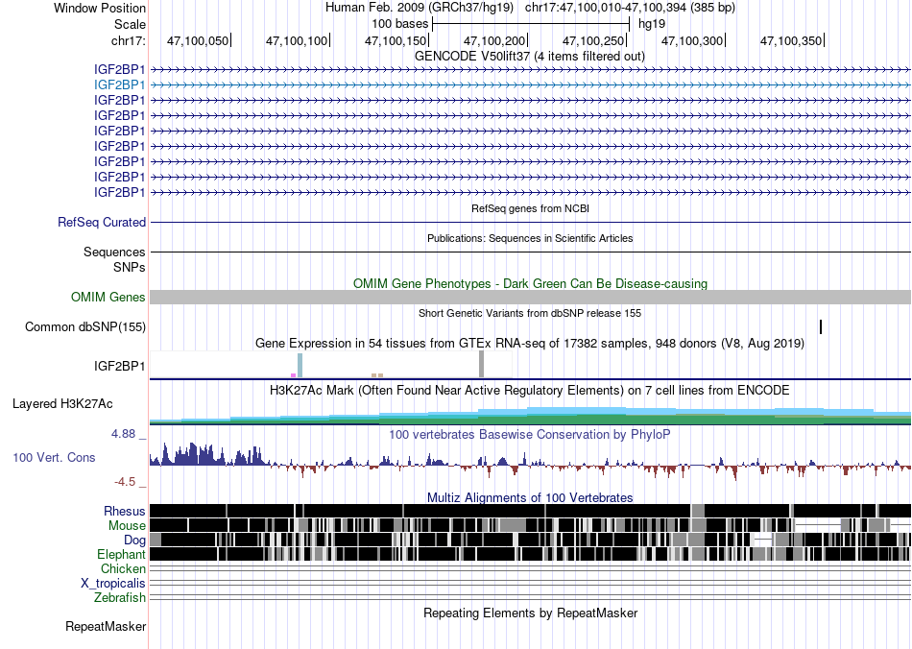
Task: Click the tan GTEx expression bars
Action: pyautogui.click(x=377, y=375)
